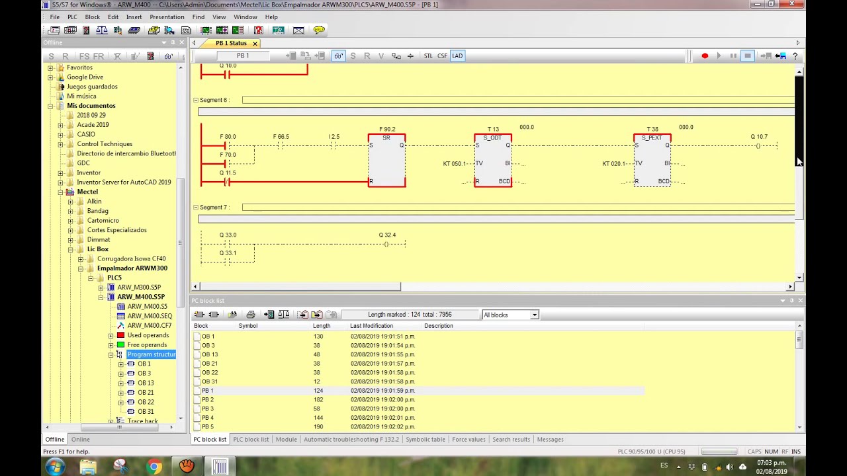
Task: Click the R reset icon in PB 1 toolbar
Action: pyautogui.click(x=367, y=56)
